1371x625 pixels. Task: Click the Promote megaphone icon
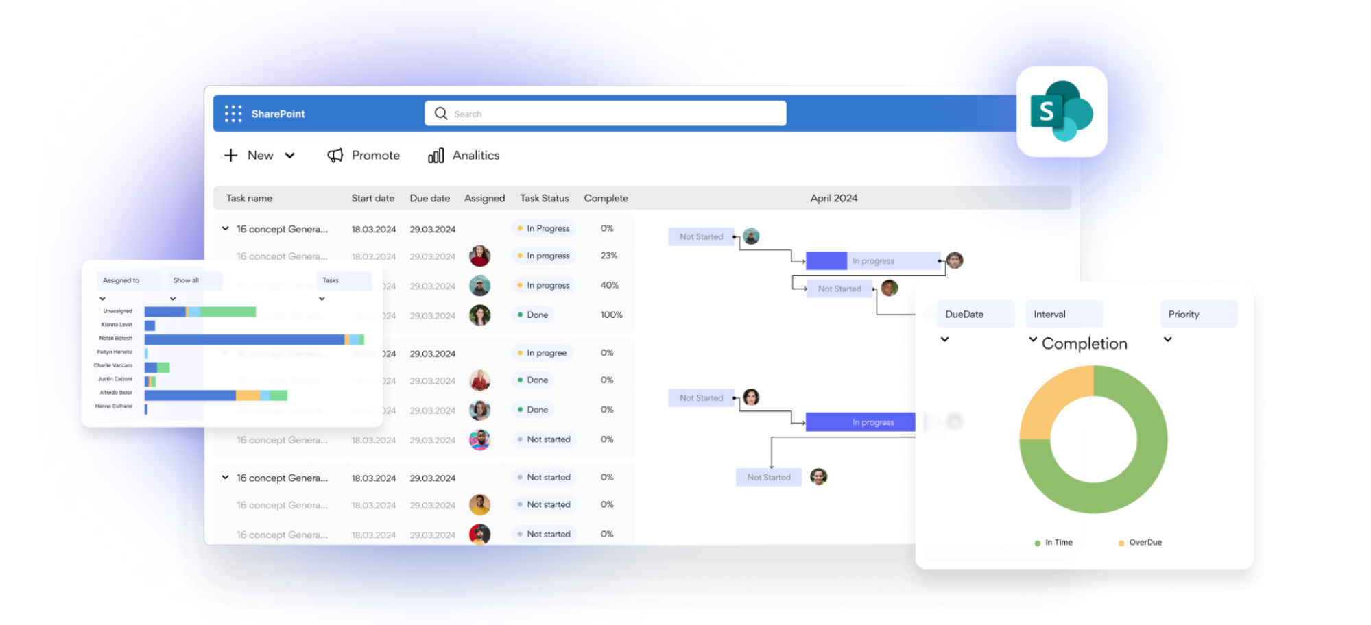click(335, 156)
